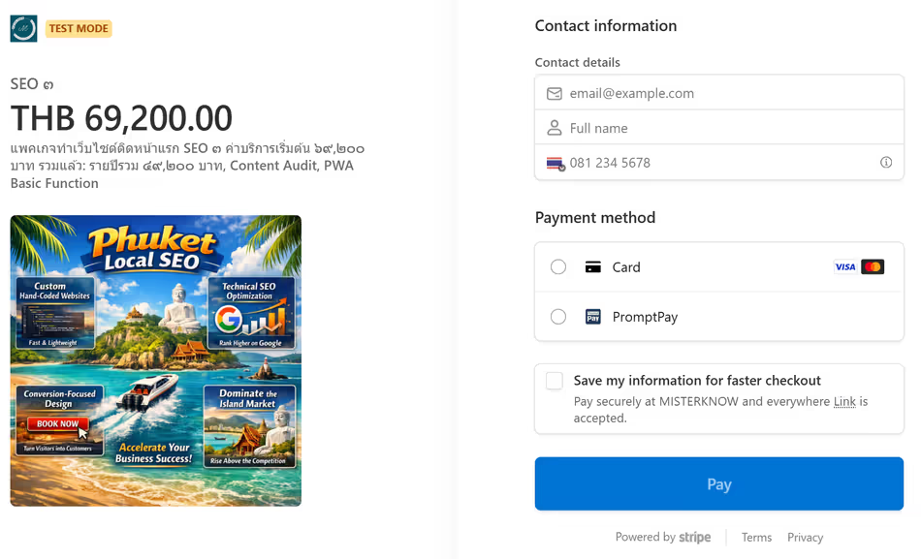Viewport: 921px width, 559px height.
Task: Click the Visa logo icon
Action: (845, 267)
